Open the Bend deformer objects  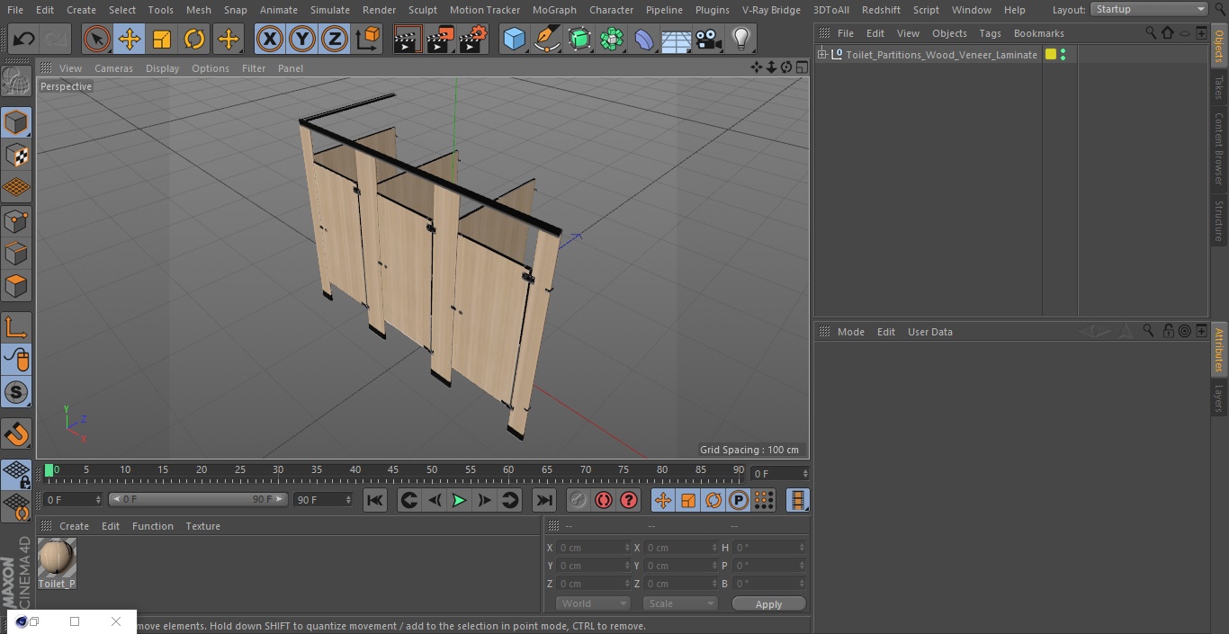pos(644,40)
